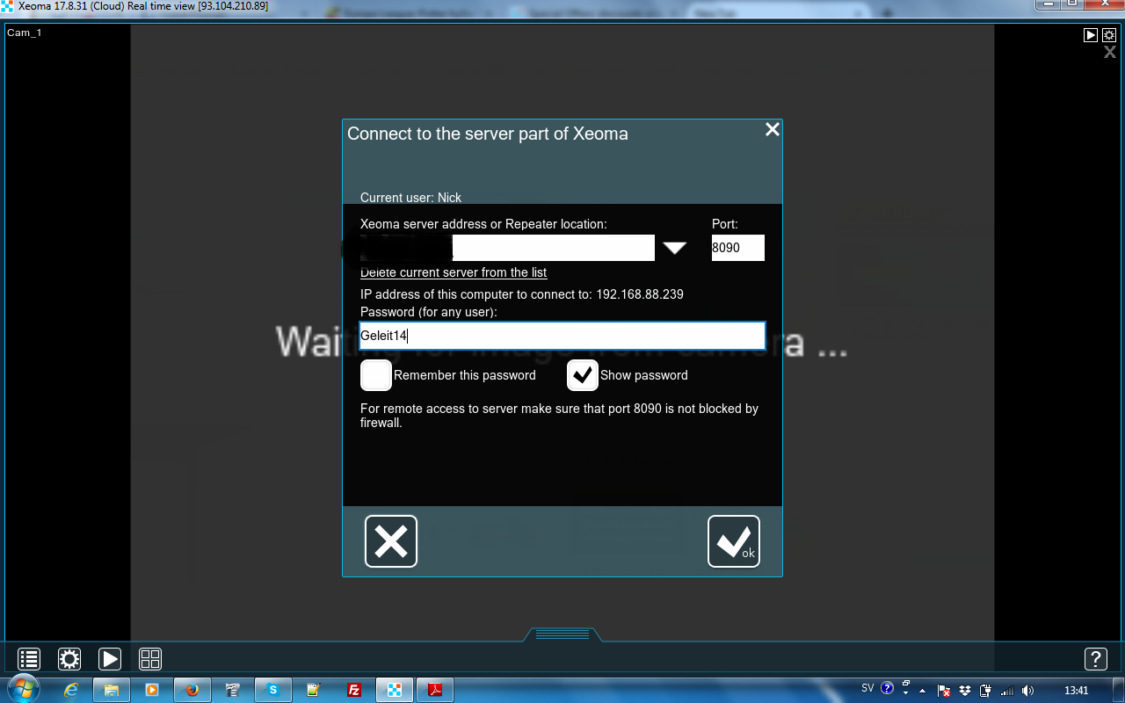Open the server tools taskbar icon
Image resolution: width=1125 pixels, height=703 pixels.
pyautogui.click(x=233, y=690)
